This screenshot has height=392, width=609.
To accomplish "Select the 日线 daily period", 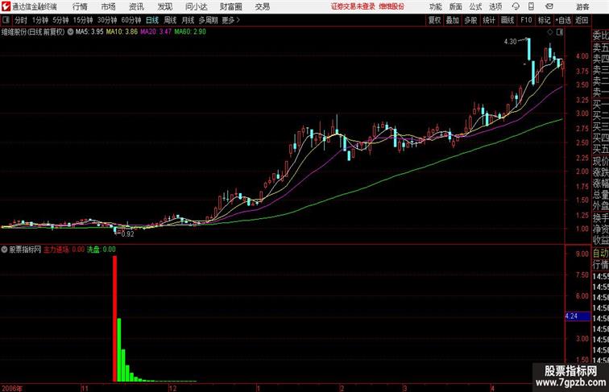I will [x=152, y=20].
